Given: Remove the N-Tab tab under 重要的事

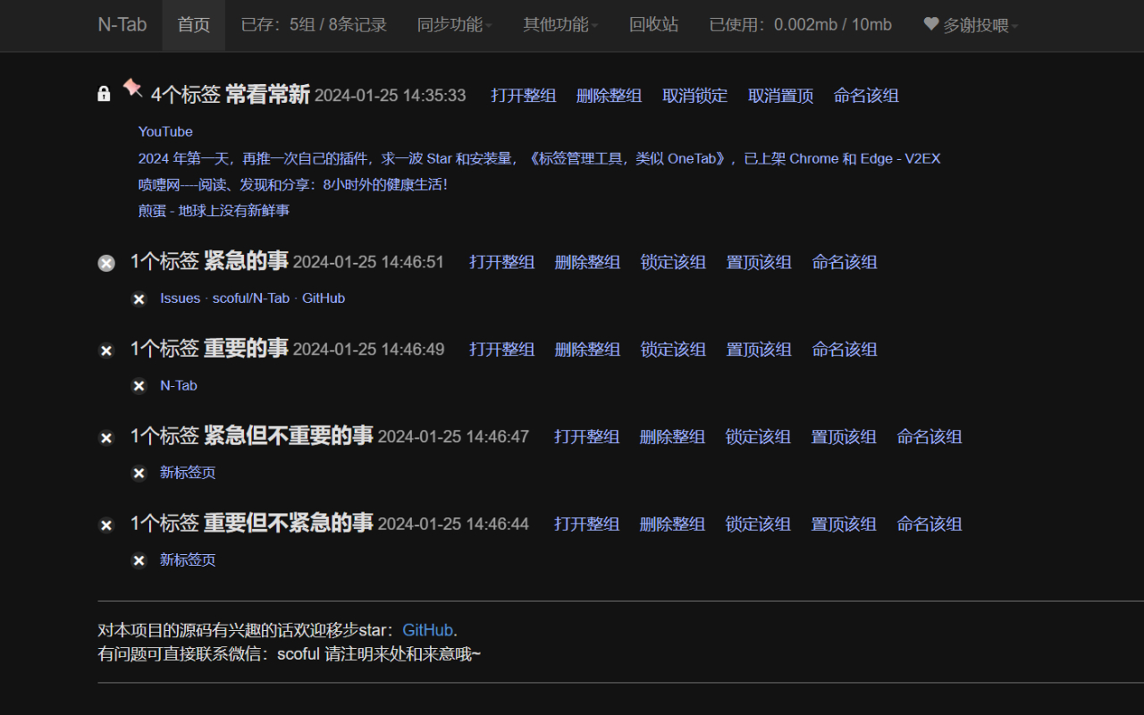Looking at the screenshot, I should (x=139, y=385).
